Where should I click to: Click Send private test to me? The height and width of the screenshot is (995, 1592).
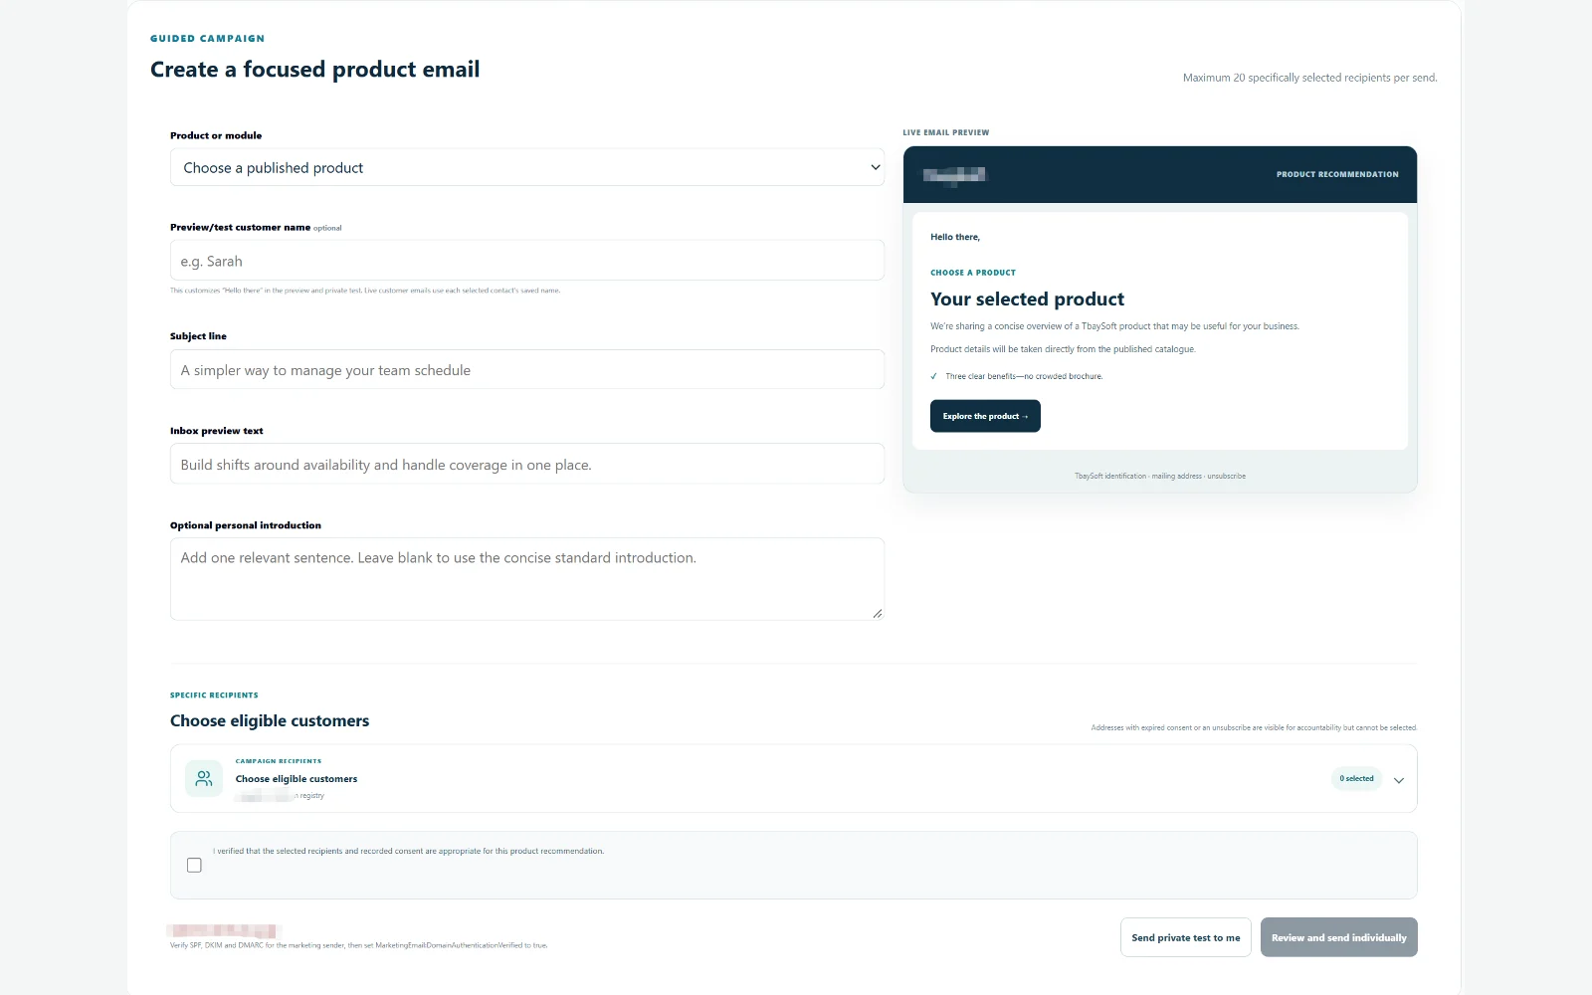pos(1186,937)
